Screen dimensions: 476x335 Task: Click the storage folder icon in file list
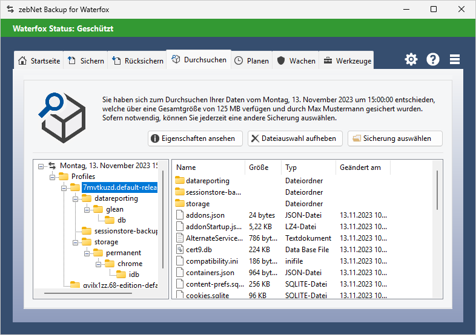coord(180,204)
